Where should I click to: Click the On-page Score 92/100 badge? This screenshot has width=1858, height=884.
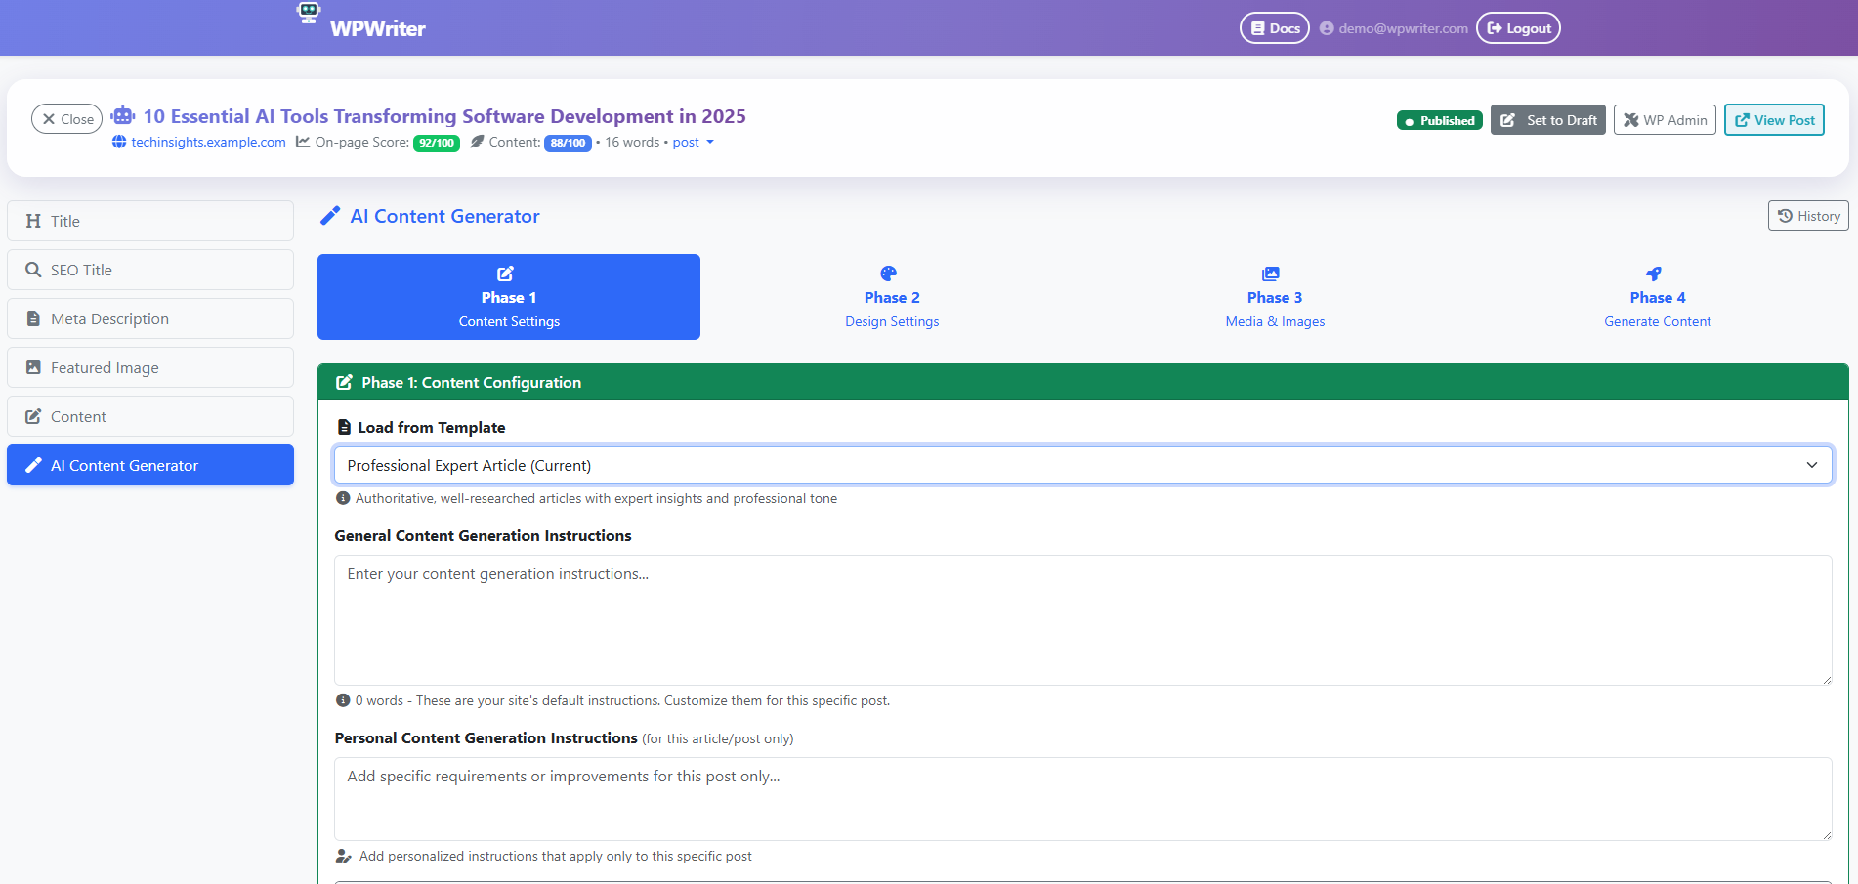point(437,143)
